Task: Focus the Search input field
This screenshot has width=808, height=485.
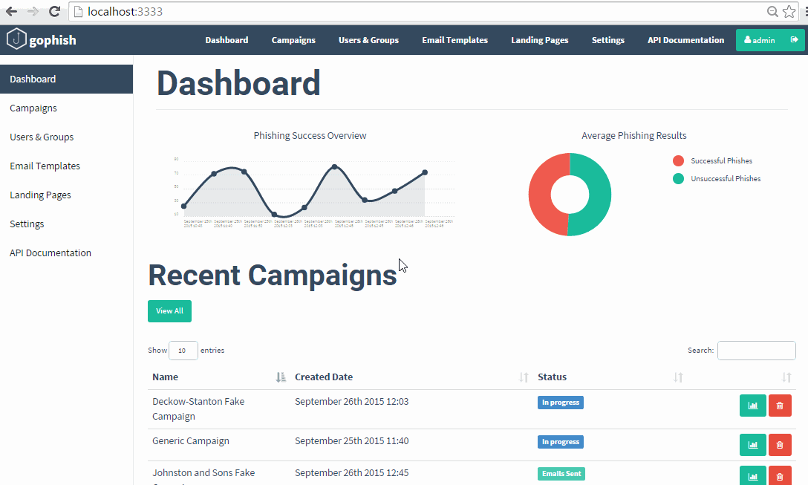Action: (x=757, y=351)
